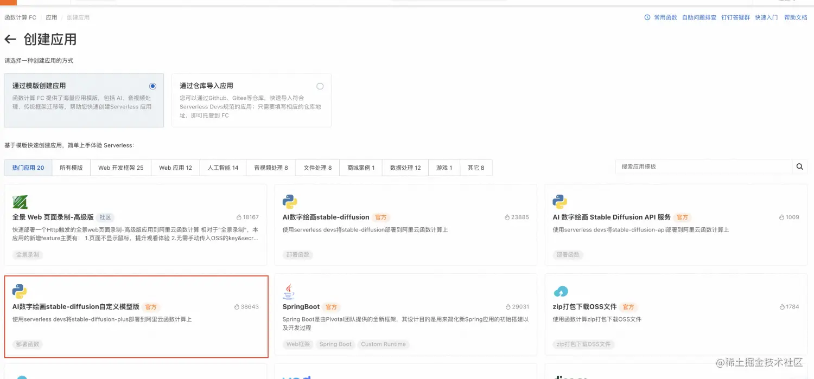Click title AI数字绘画stable-diffusion自定义模型版

click(76, 306)
